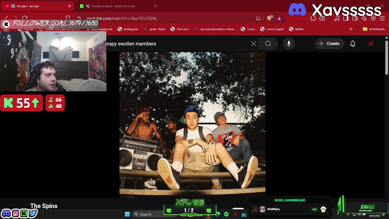
Task: Open the gmail - Search bookmark
Action: pyautogui.click(x=154, y=29)
